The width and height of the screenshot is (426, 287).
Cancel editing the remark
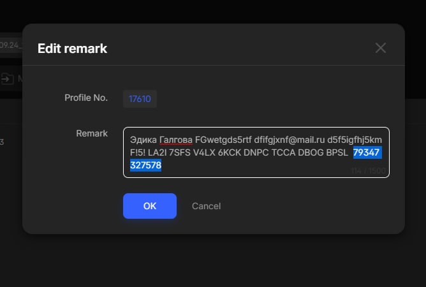(206, 206)
